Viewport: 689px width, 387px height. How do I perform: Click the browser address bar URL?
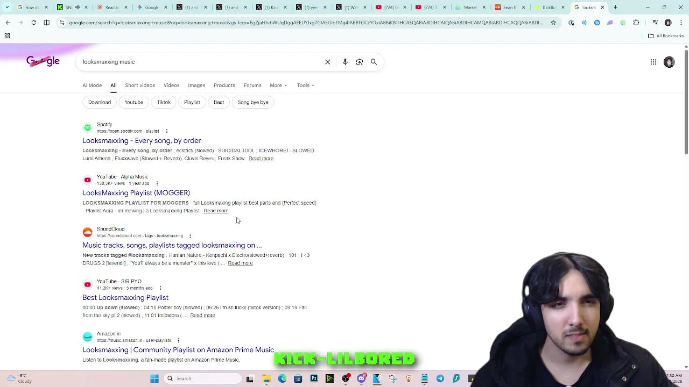coord(306,23)
